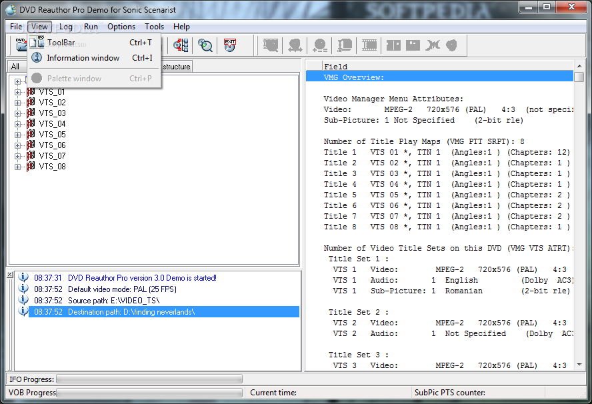Select the highlighted VMG Overview row

[x=439, y=77]
